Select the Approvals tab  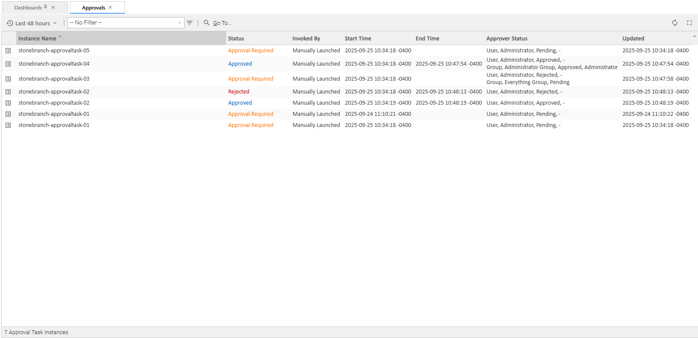coord(94,8)
